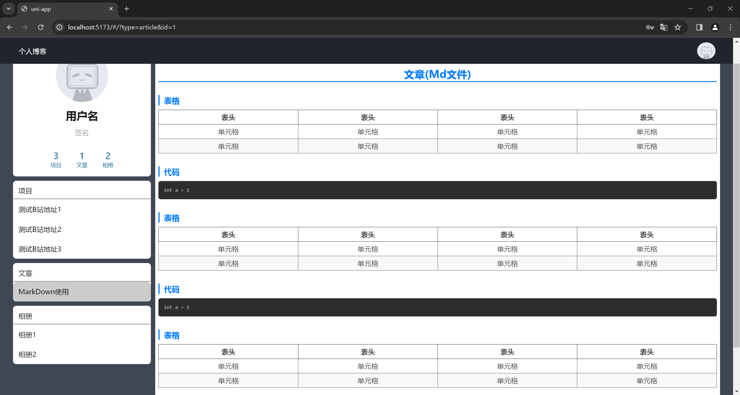Open the password key icon
Screen dimensions: 740x395
click(650, 27)
